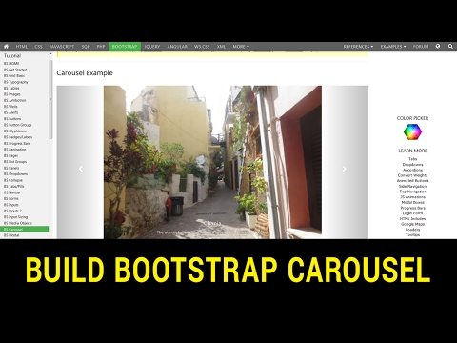Open BS Progress Bars in sidebar

[17, 144]
